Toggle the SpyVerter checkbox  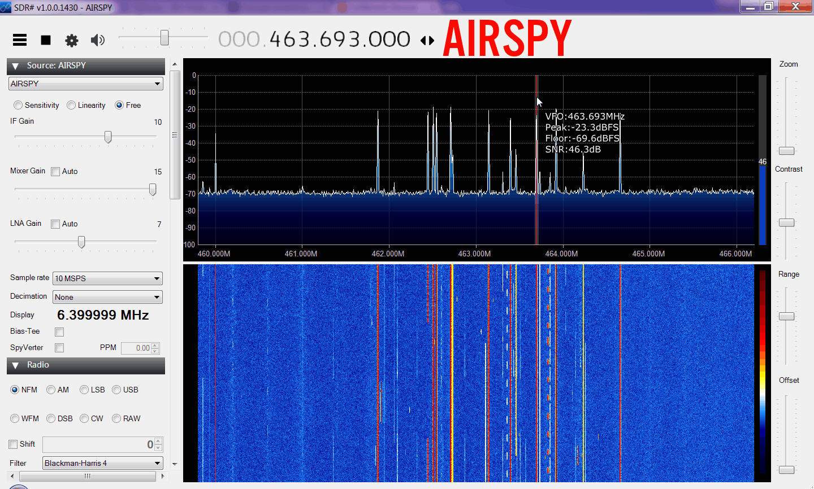click(x=59, y=348)
